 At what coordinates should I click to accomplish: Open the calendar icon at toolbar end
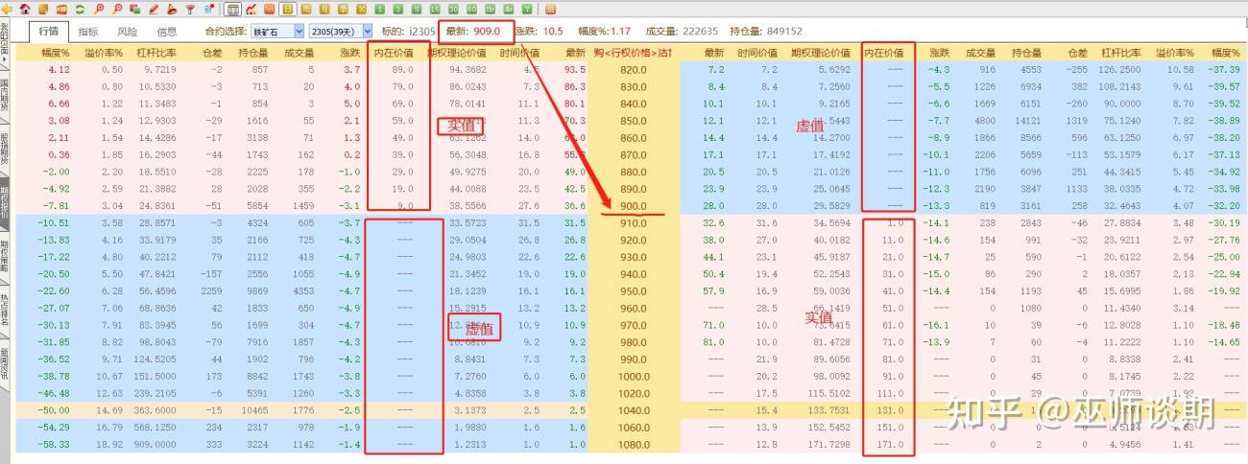point(550,9)
